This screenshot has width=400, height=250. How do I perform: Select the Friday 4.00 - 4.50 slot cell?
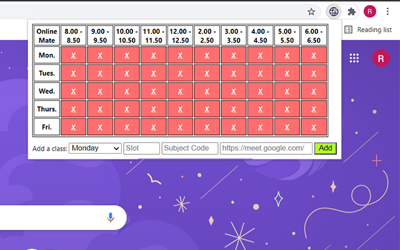260,126
